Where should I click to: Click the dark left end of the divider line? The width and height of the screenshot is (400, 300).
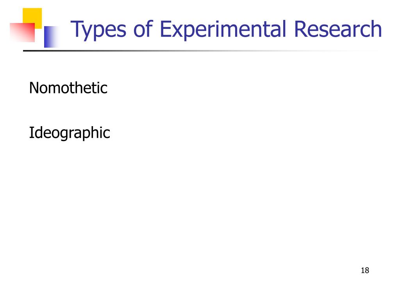click(28, 51)
